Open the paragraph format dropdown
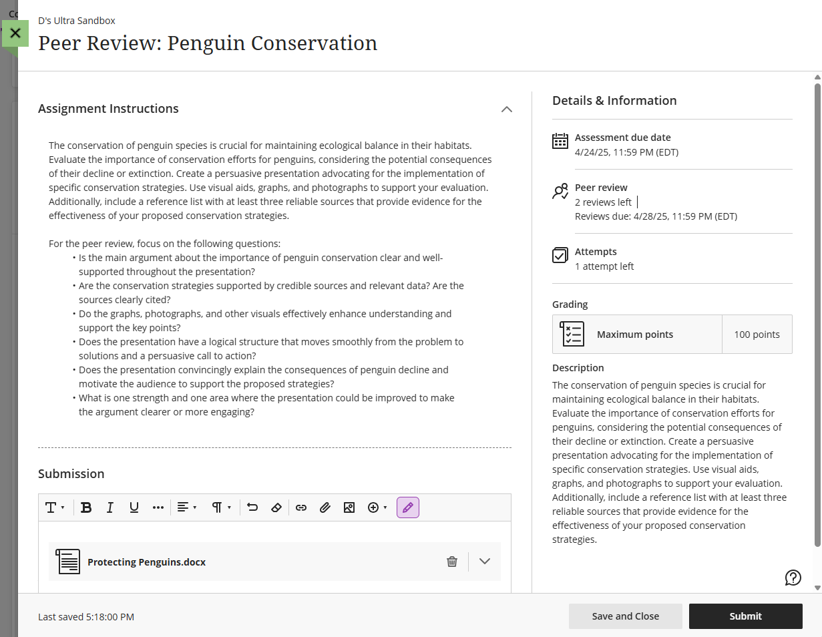 [x=222, y=507]
